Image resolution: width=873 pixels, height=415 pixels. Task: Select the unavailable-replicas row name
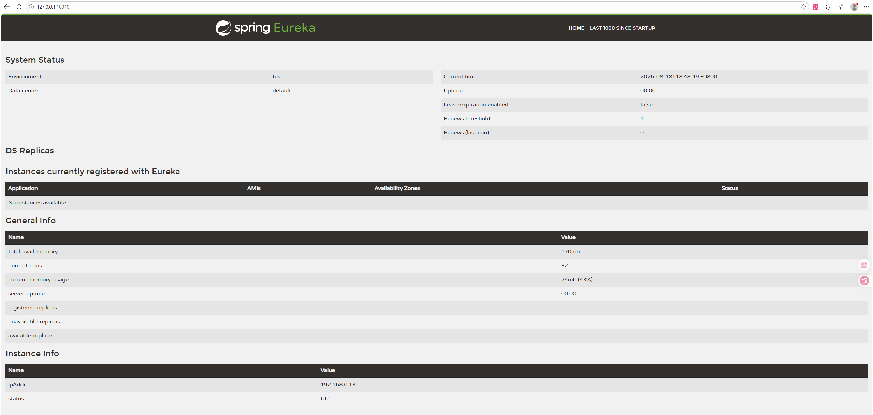[x=34, y=322]
